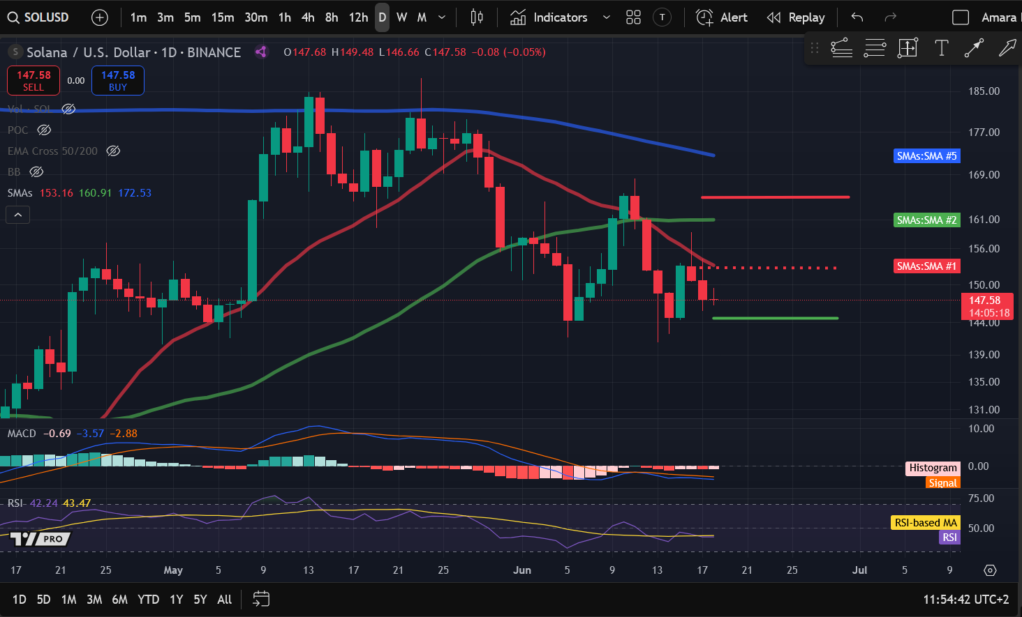Add a symbol to compare with plus icon
Image resolution: width=1022 pixels, height=617 pixels.
pos(100,17)
